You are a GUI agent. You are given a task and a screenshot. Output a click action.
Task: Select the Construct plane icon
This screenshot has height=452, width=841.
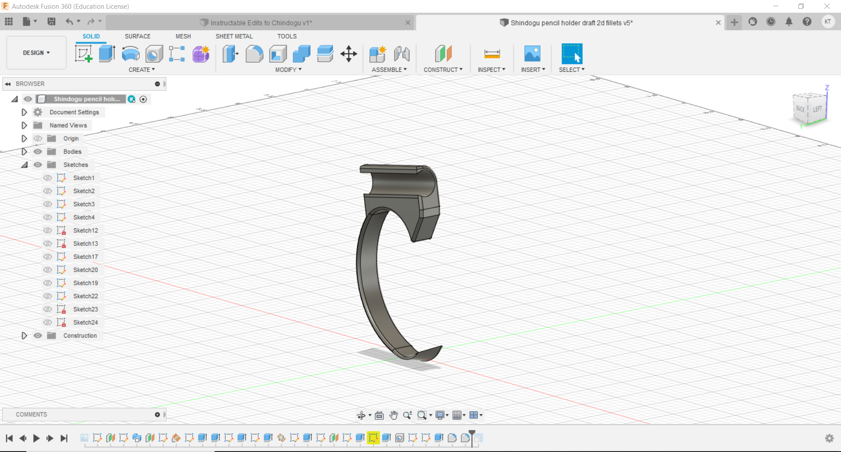(x=443, y=54)
